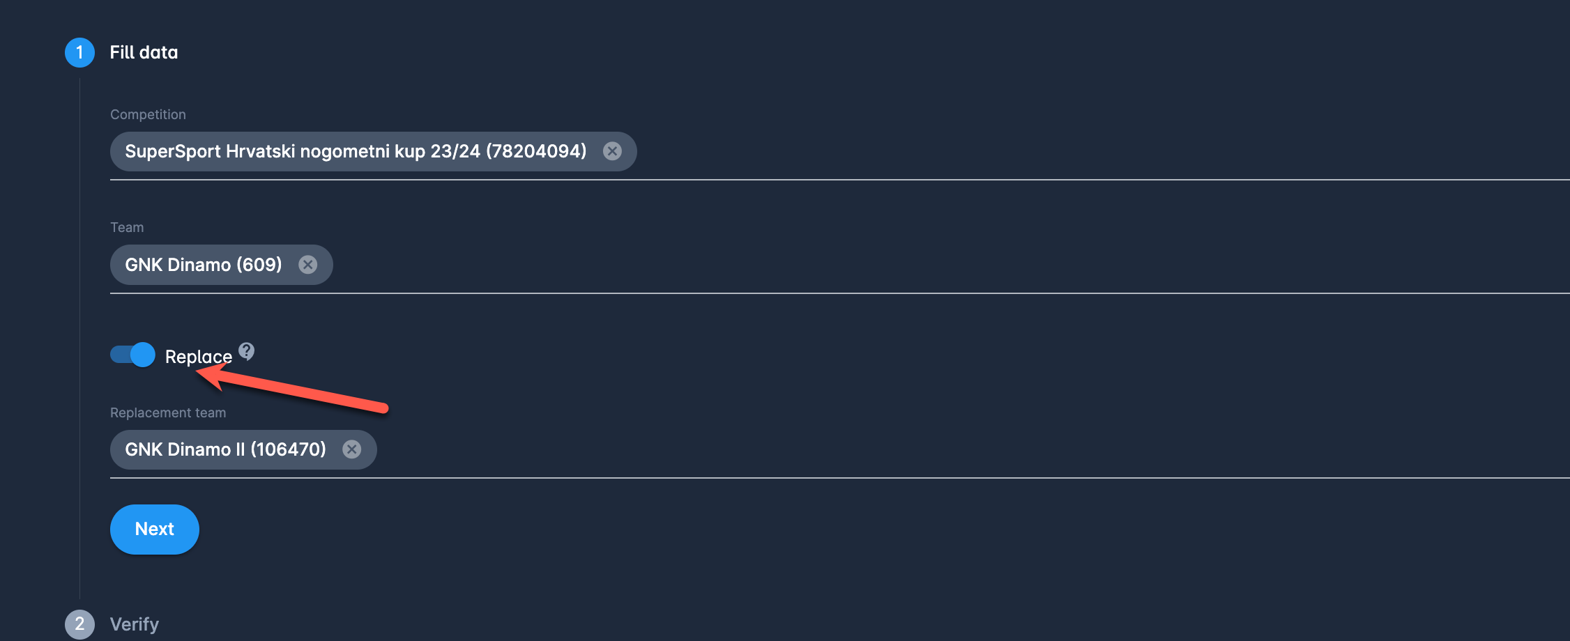Click the Team field label
1570x641 pixels.
point(127,227)
